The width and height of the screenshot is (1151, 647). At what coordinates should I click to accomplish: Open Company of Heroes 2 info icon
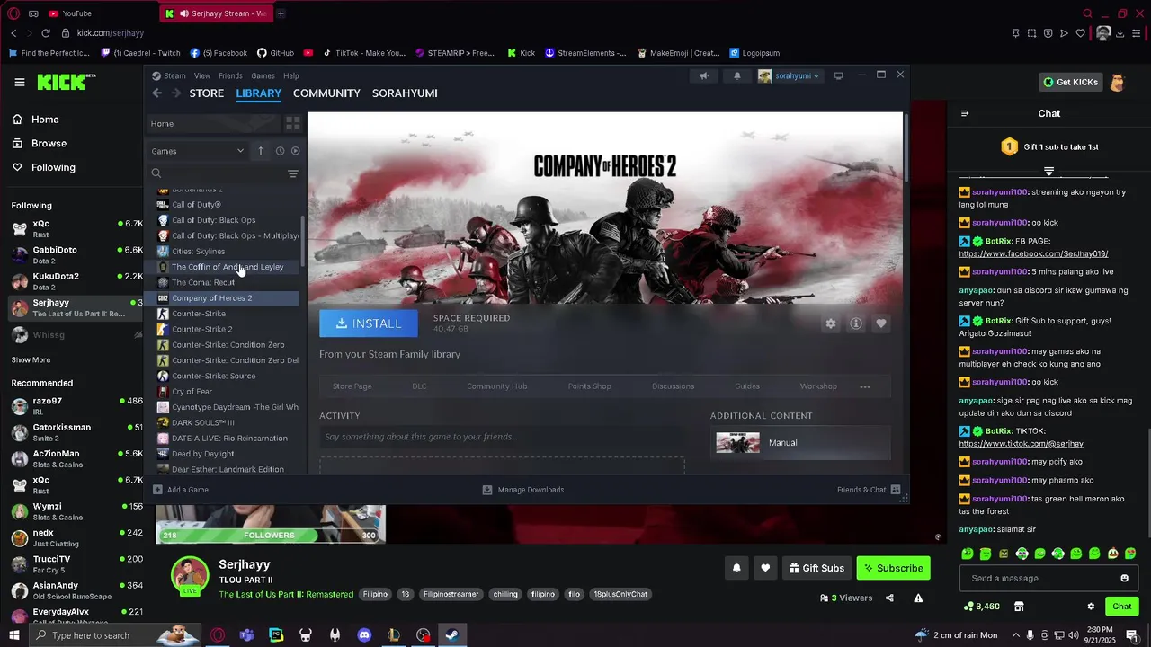(x=856, y=323)
